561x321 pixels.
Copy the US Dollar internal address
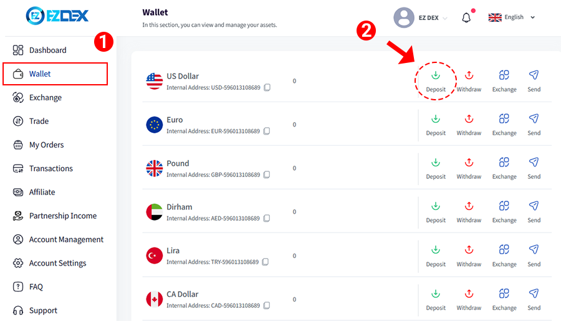[x=267, y=87]
